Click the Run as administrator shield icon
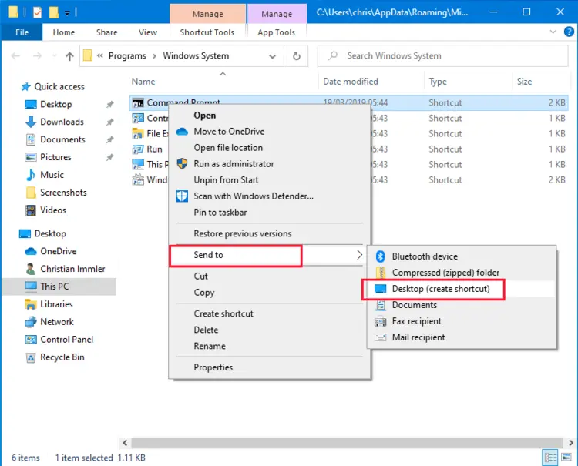The width and height of the screenshot is (578, 466). point(182,163)
